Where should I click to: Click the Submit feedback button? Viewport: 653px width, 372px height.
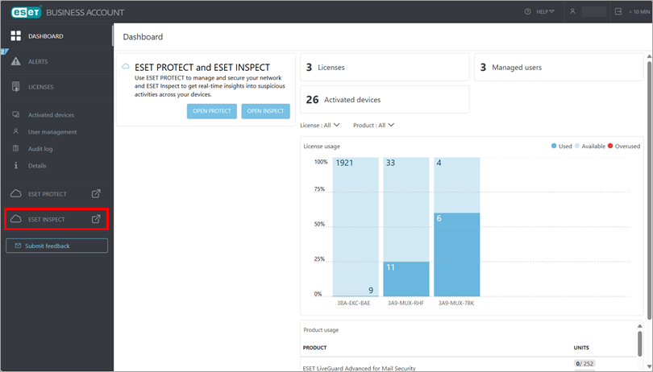click(x=56, y=246)
